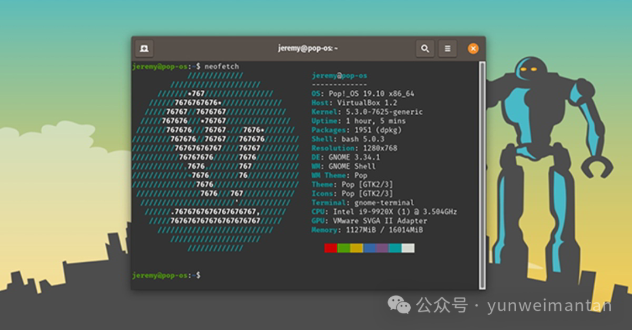Click the Shell line bash 5.0.3
This screenshot has width=632, height=330.
coord(348,139)
